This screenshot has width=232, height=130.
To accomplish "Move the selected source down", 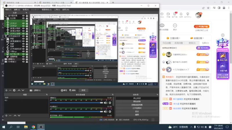I will 23,90.
